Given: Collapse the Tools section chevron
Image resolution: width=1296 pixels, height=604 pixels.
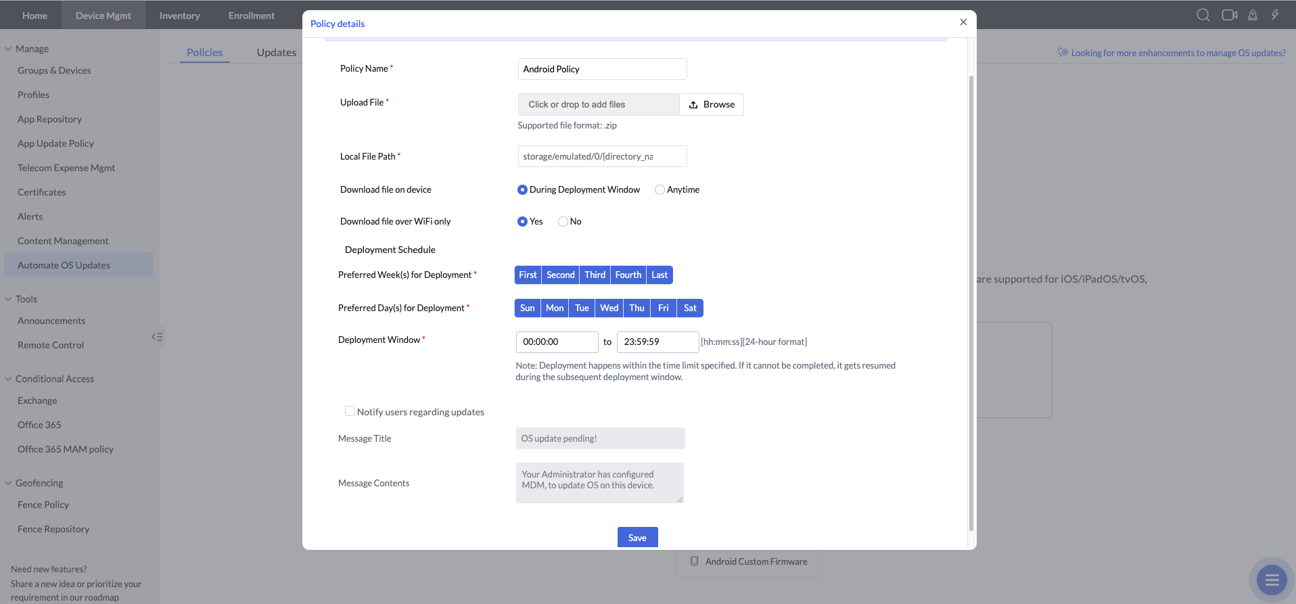Looking at the screenshot, I should click(8, 299).
